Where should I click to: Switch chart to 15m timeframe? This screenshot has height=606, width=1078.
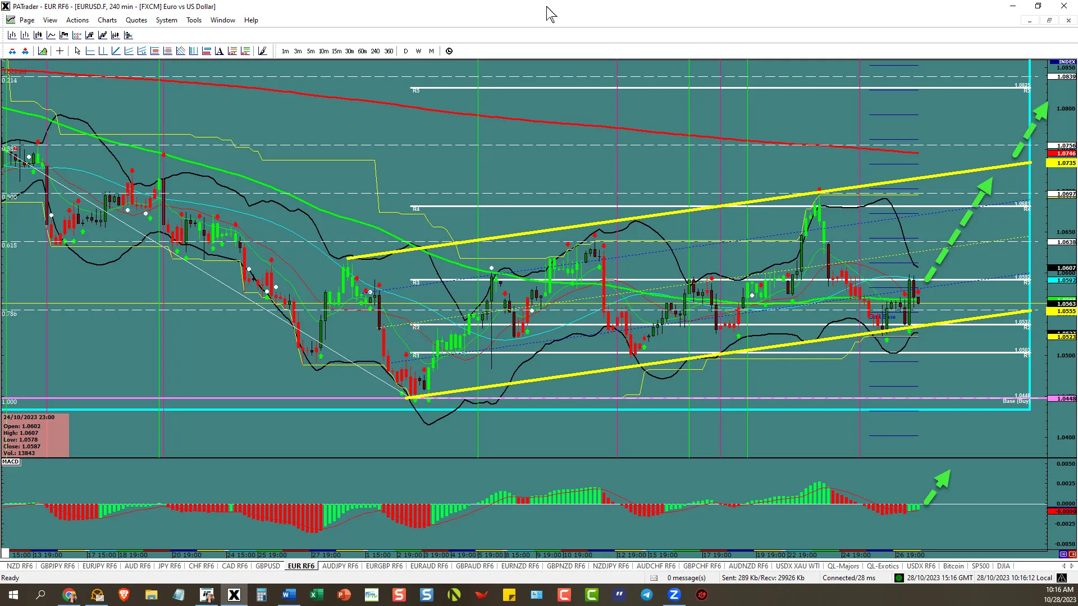tap(336, 51)
